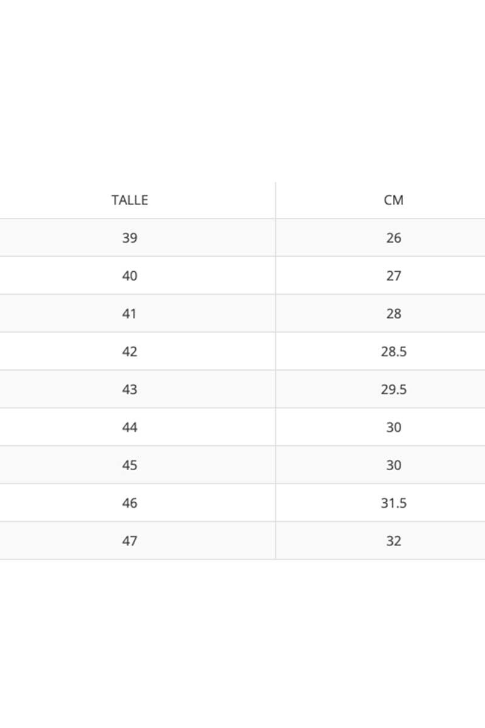The image size is (485, 728).
Task: Select size 44 in the TALLE column
Action: pos(130,428)
